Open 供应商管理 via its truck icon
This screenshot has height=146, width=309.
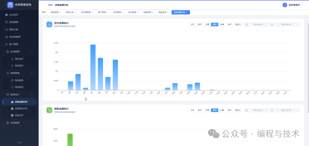point(6,37)
